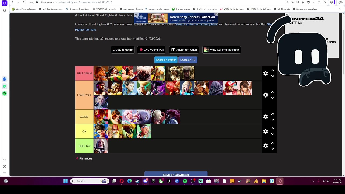
Task: Toggle the VPN badge in address bar
Action: (31, 2)
